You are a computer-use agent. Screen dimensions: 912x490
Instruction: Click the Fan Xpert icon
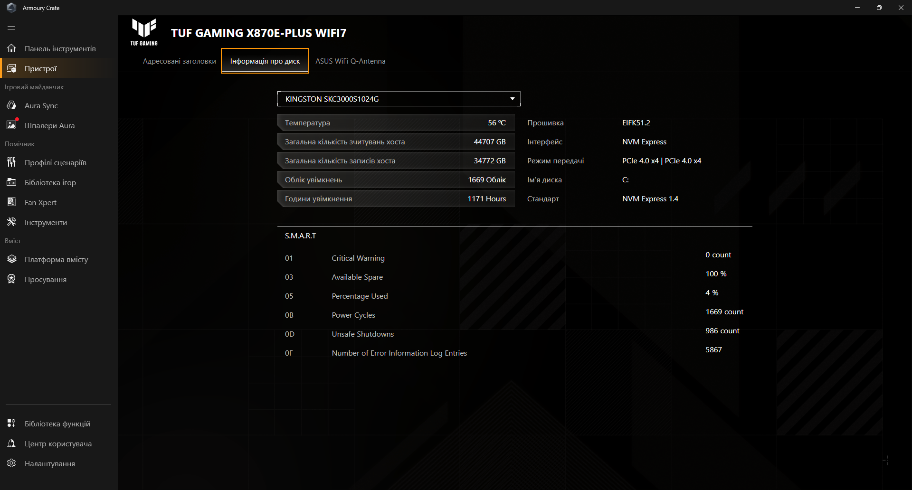tap(11, 202)
